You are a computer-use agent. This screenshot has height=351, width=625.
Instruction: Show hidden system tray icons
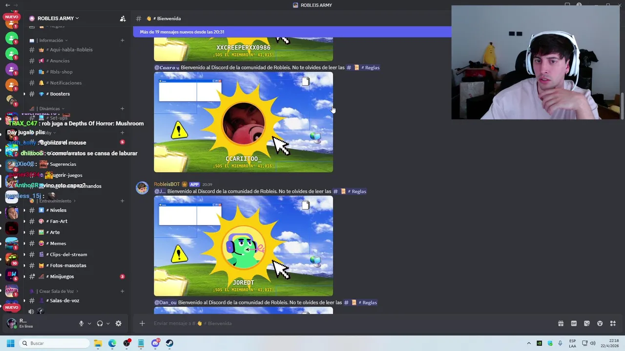point(529,343)
